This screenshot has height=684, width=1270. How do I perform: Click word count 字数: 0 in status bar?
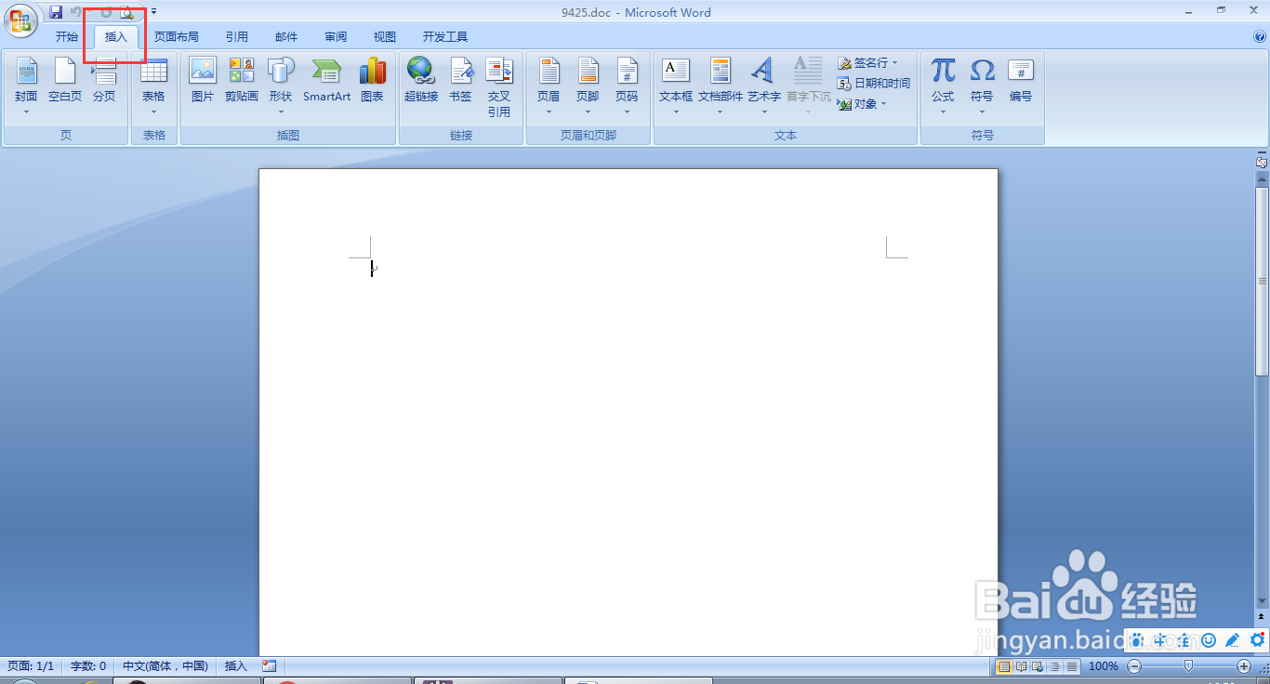point(88,666)
